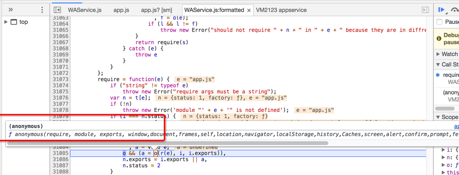Viewport: 459px width, 175px height.
Task: Click "n.exports = i.exports || a," code
Action: [x=165, y=159]
